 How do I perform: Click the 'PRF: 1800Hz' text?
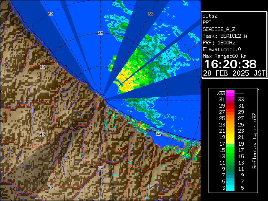[x=219, y=43]
